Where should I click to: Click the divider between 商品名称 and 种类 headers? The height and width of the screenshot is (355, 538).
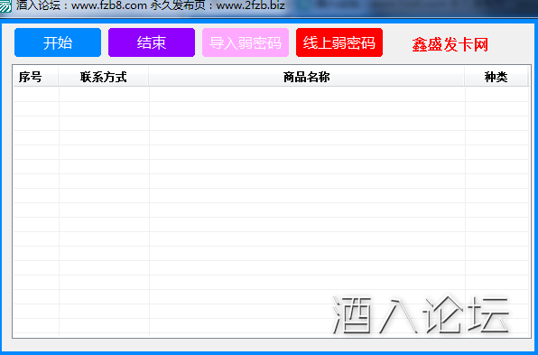click(465, 77)
